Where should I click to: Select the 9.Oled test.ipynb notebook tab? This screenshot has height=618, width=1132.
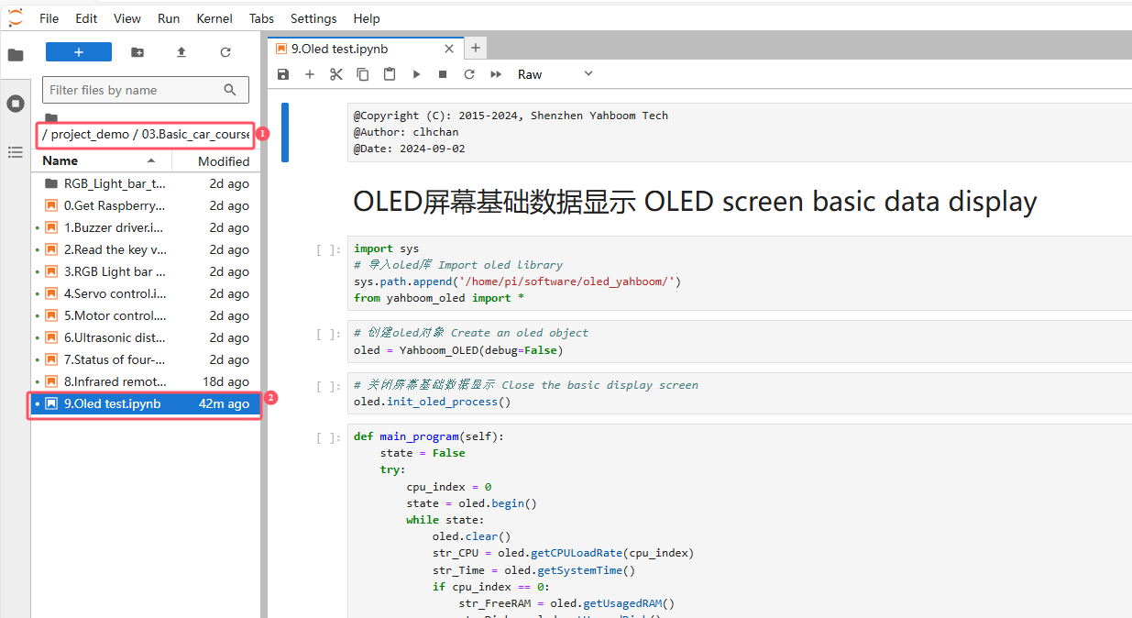click(x=365, y=49)
